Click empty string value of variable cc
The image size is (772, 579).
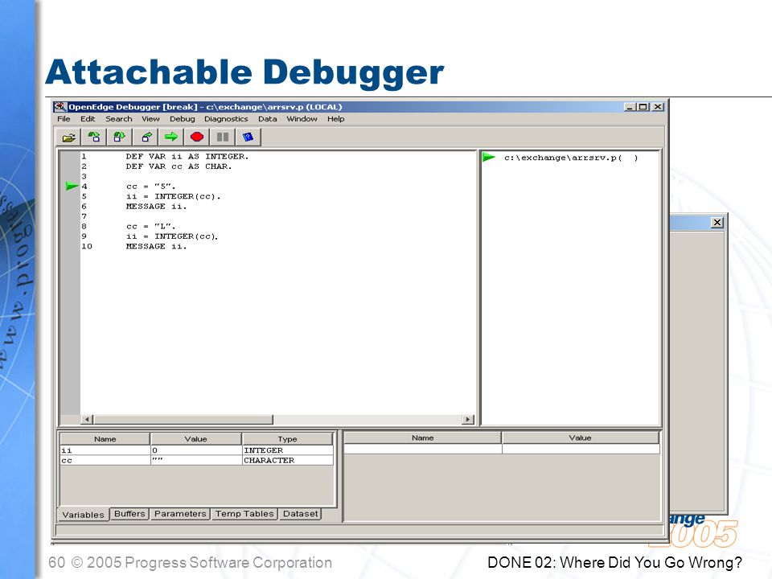pos(196,460)
